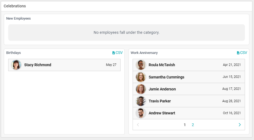Export Work Anniversary CSV file

(x=242, y=53)
